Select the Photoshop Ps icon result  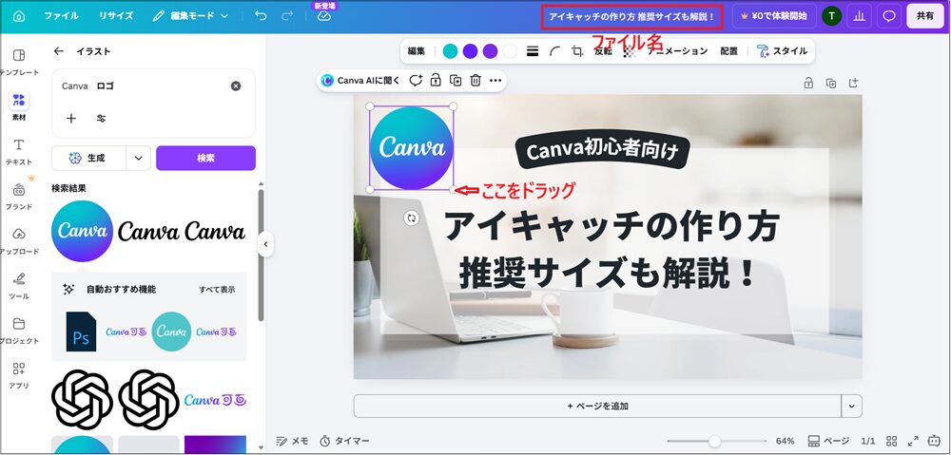81,332
